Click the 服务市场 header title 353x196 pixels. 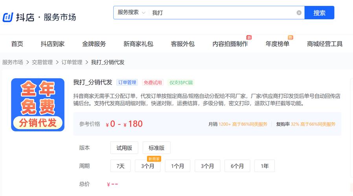(x=60, y=17)
